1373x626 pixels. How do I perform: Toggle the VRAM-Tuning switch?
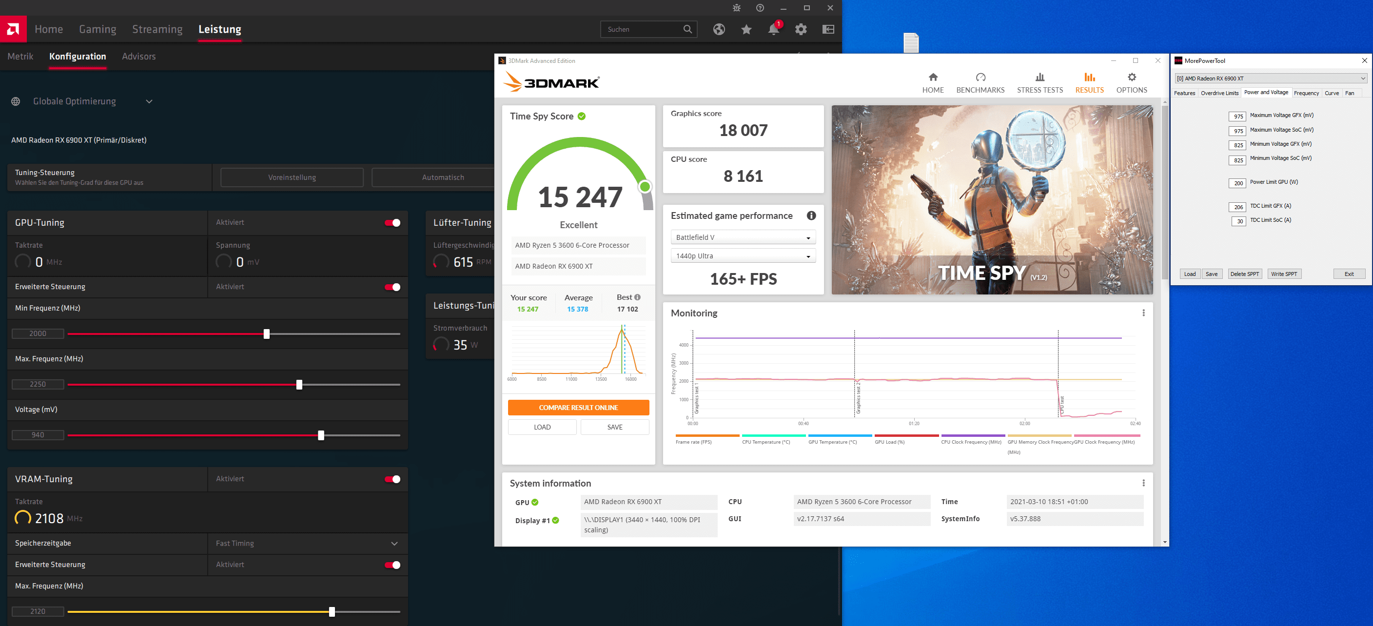(x=393, y=479)
